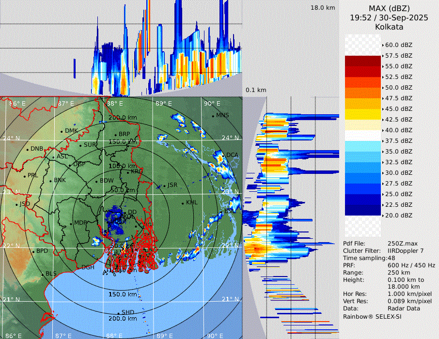Select the SHD station marker offshore
439x339 pixels.
pos(119,312)
